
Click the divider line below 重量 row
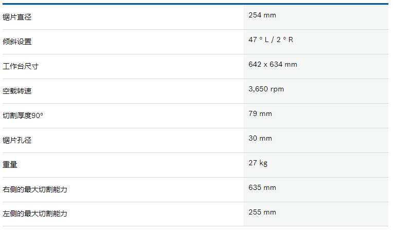(x=195, y=177)
